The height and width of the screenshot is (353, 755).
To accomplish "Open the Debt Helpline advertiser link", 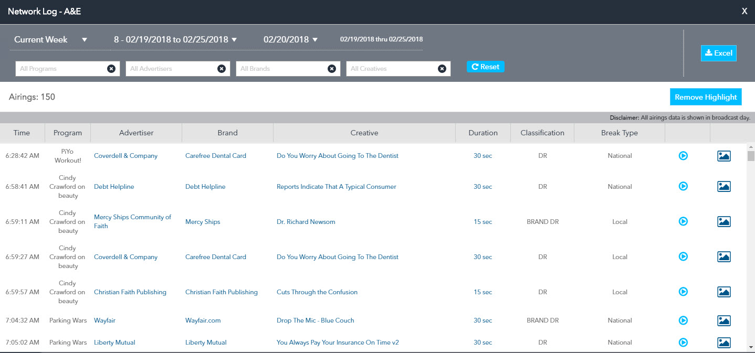I will pos(114,187).
